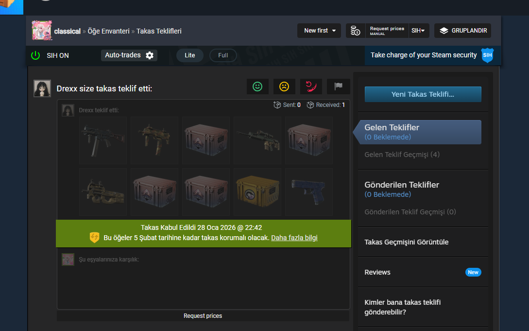This screenshot has width=529, height=331.
Task: Click the blue SIH shield badge
Action: [x=487, y=55]
